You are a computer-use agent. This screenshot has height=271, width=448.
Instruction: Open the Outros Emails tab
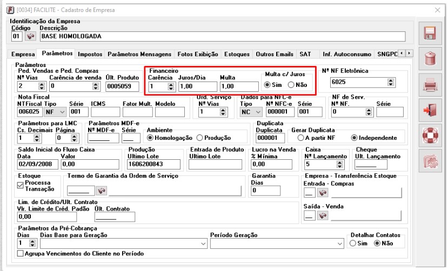275,54
